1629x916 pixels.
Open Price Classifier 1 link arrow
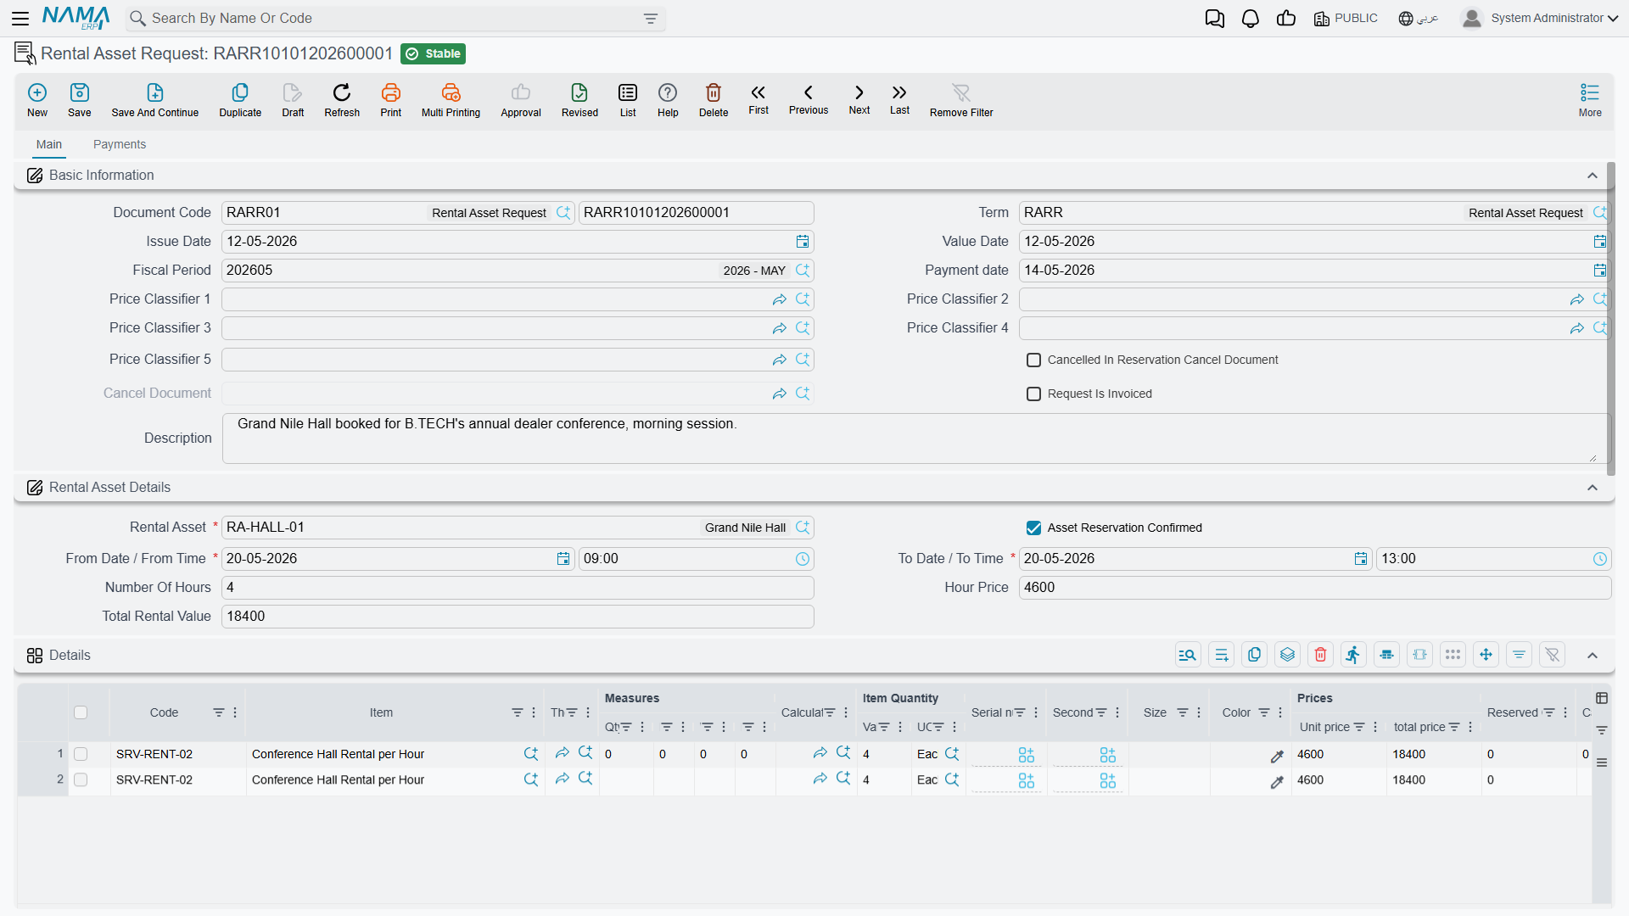[x=779, y=299]
